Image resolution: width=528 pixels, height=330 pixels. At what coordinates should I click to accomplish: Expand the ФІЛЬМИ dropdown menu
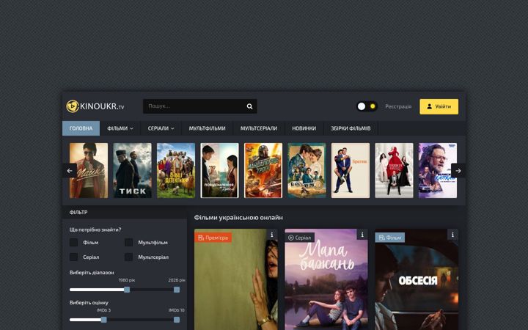(x=120, y=128)
